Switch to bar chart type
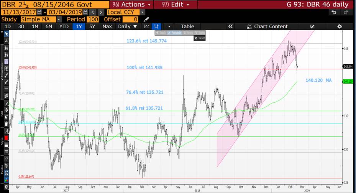This screenshot has width=356, height=193. (156, 26)
